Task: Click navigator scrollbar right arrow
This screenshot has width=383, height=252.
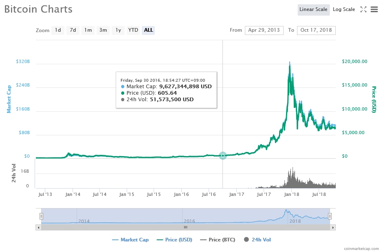Action: coord(333,228)
